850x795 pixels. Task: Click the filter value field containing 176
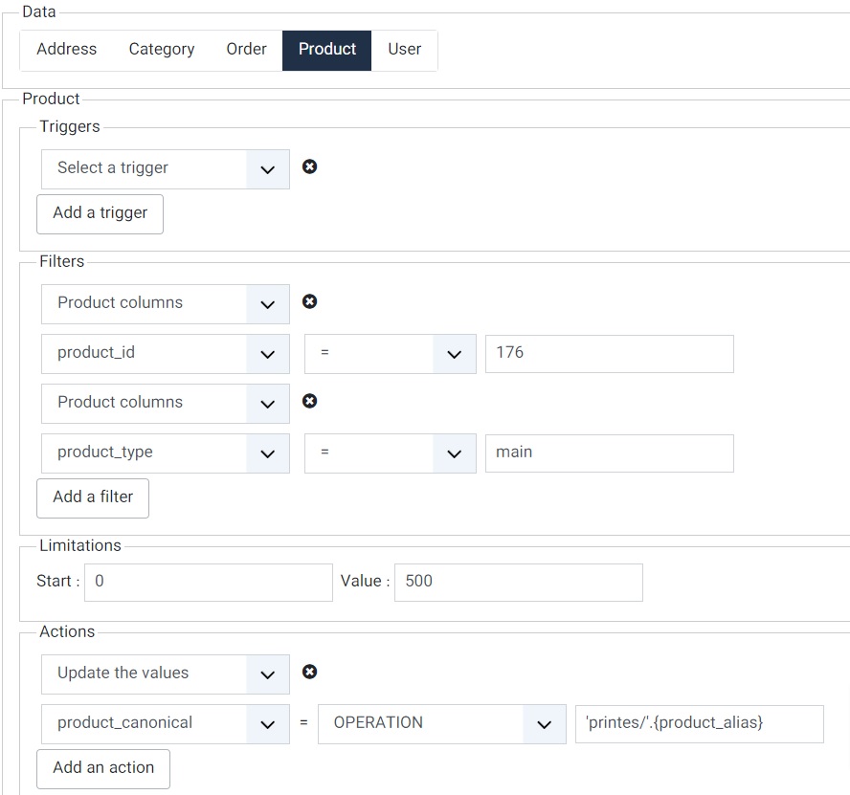click(x=609, y=353)
